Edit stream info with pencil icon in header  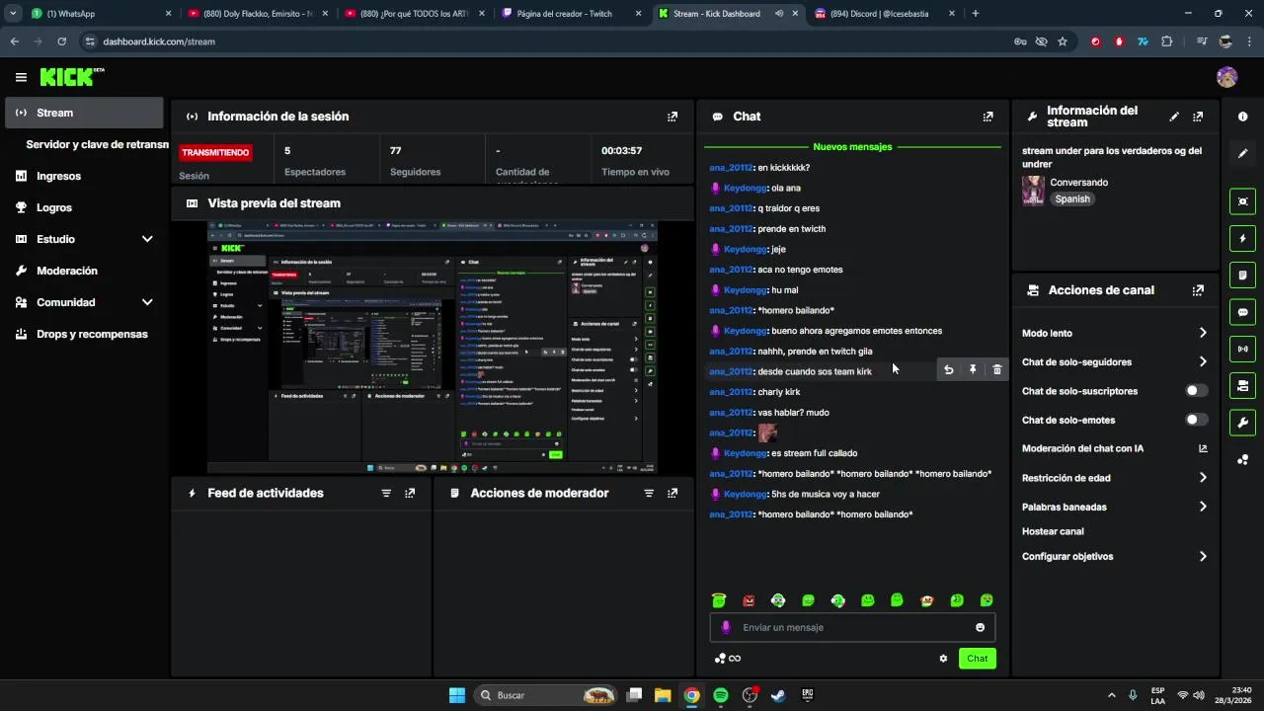click(x=1174, y=117)
